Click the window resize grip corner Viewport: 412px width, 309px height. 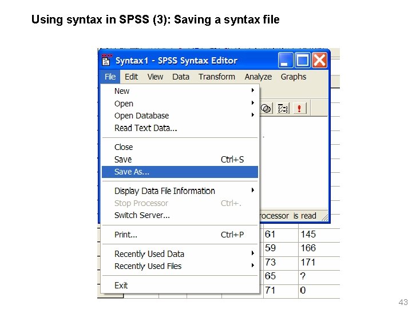(x=325, y=218)
